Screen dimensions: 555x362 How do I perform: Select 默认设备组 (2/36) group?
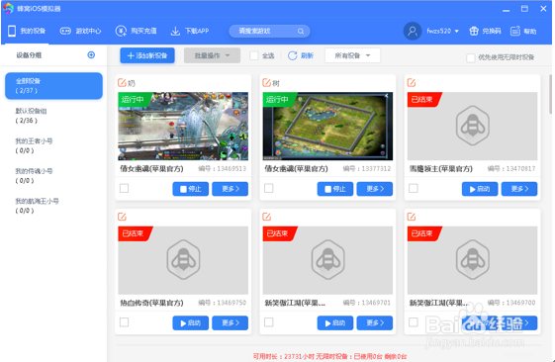tap(53, 116)
